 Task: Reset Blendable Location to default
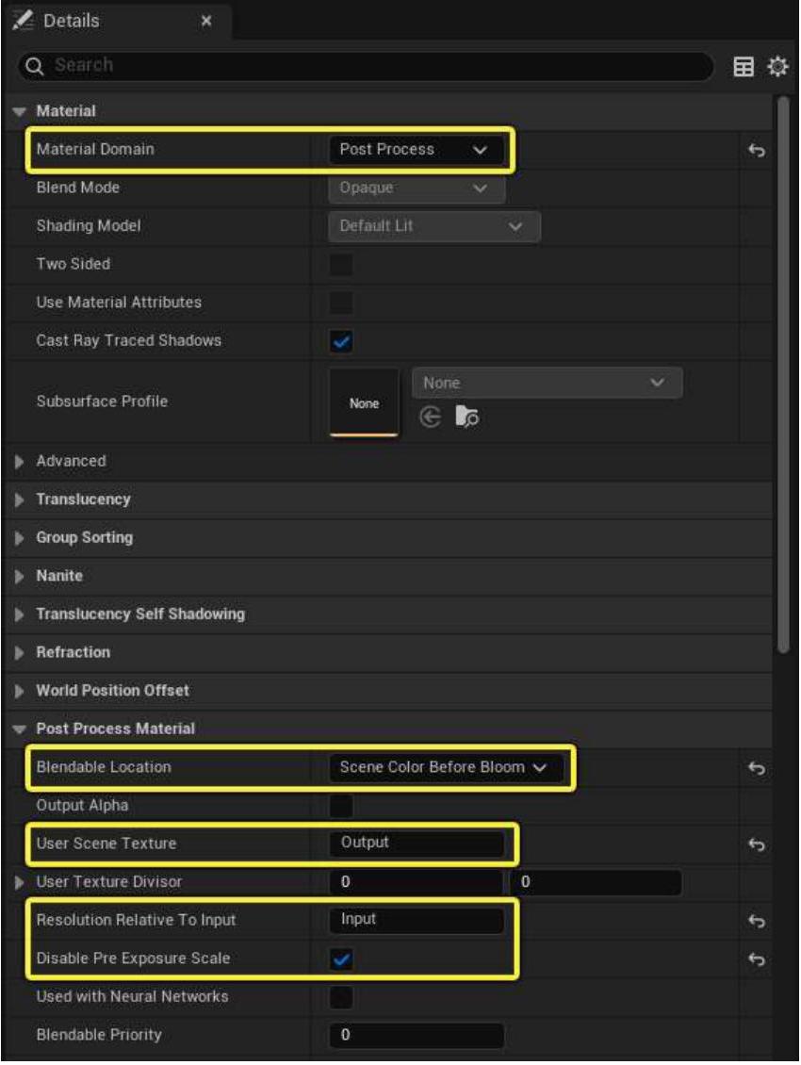click(x=755, y=767)
